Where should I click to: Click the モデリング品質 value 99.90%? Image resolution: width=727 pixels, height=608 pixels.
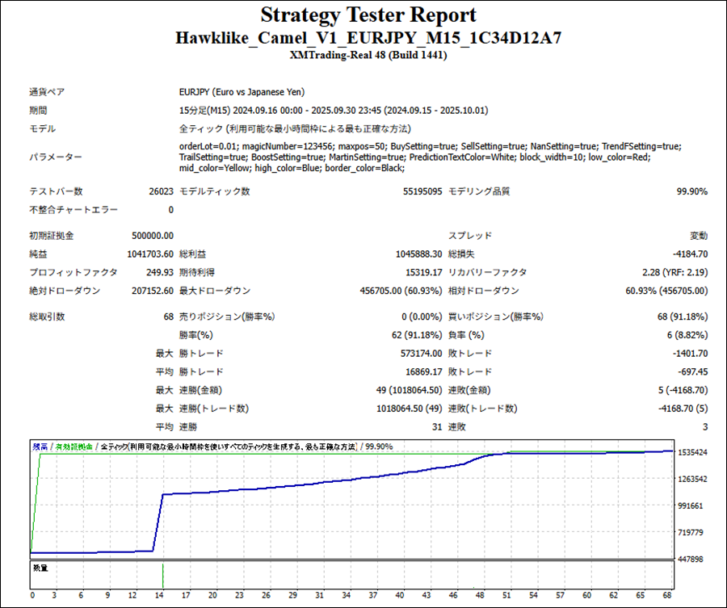point(691,192)
